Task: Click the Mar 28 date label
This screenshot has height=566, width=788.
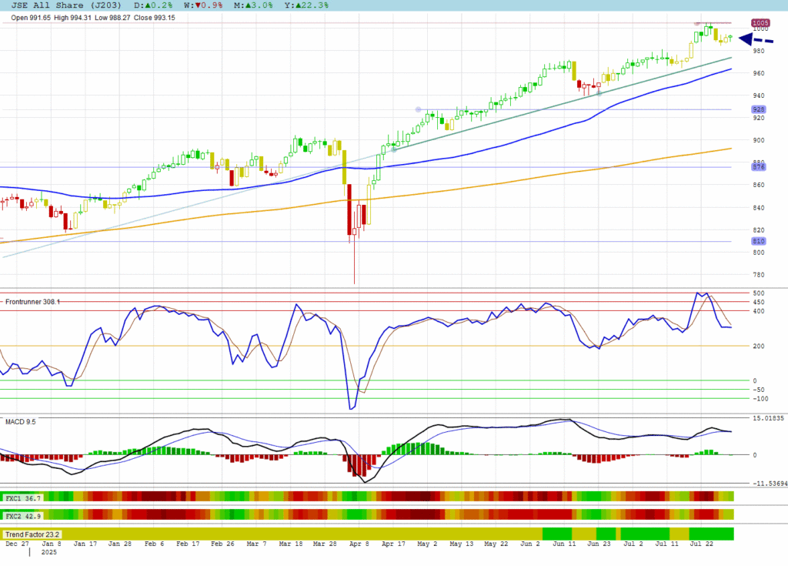Action: tap(325, 544)
